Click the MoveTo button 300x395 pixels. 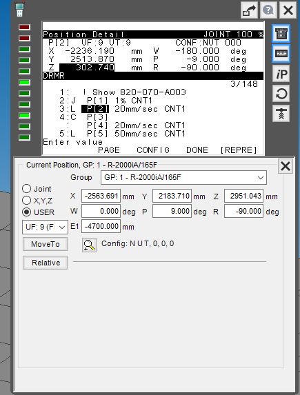[x=45, y=244]
